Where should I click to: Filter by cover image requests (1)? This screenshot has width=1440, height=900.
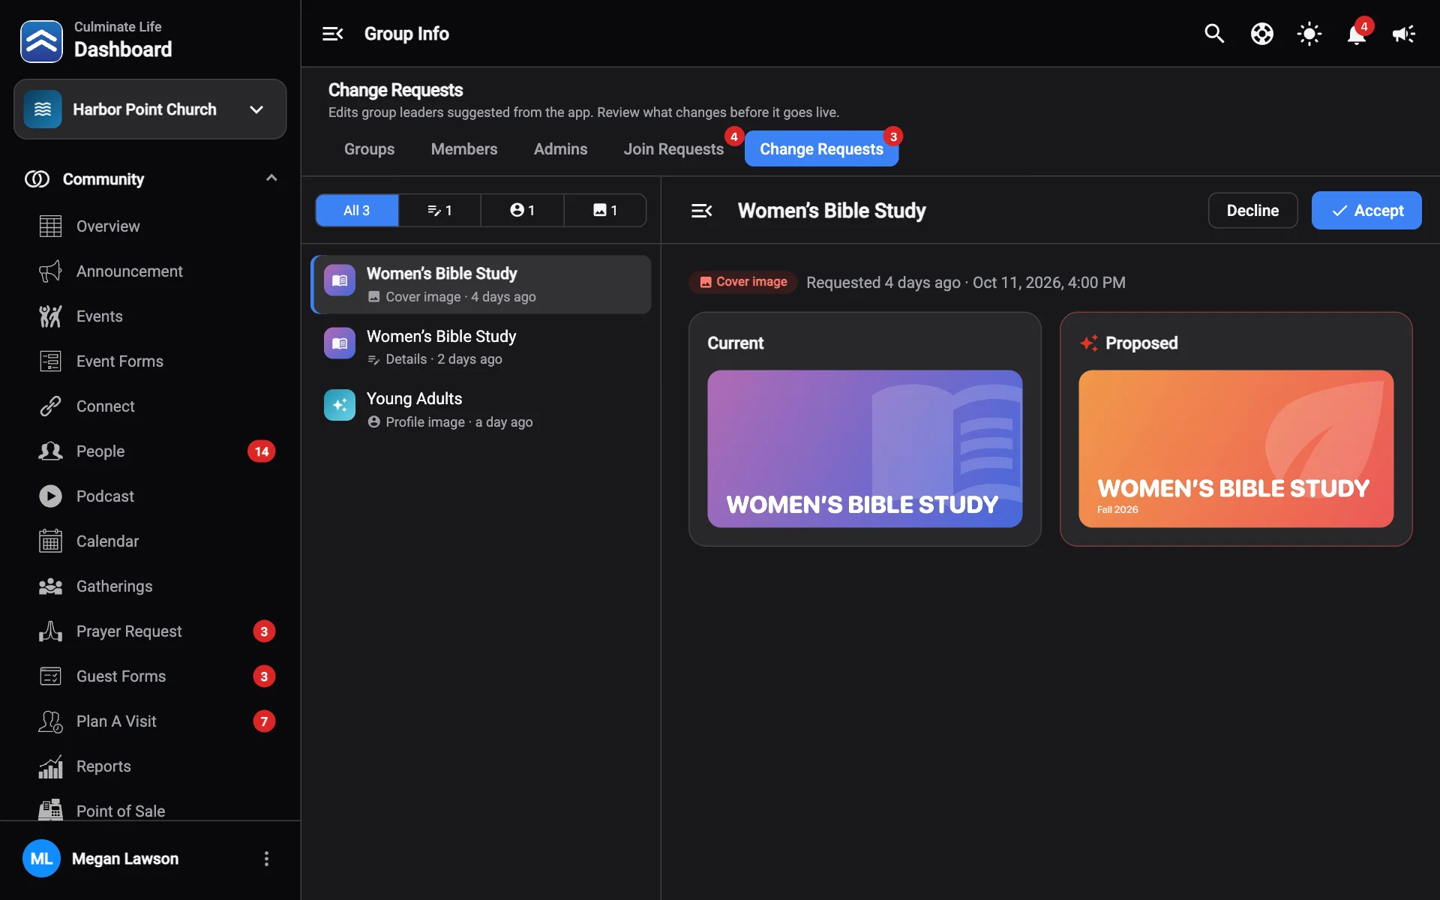click(x=605, y=211)
